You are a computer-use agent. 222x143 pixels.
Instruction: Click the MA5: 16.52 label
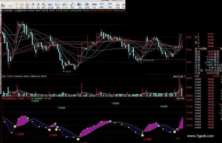[28, 11]
